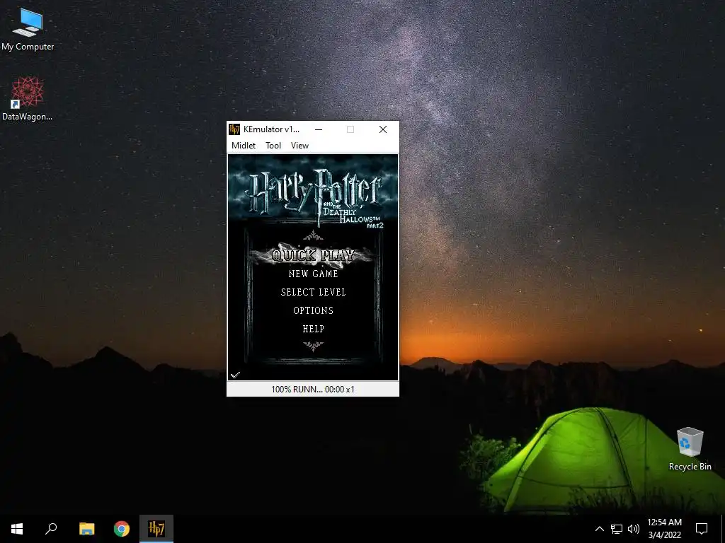Open the clock showing 12:54 AM

664,529
